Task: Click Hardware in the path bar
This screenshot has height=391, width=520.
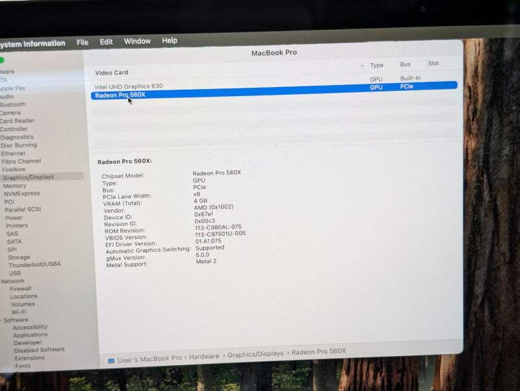Action: pyautogui.click(x=204, y=356)
